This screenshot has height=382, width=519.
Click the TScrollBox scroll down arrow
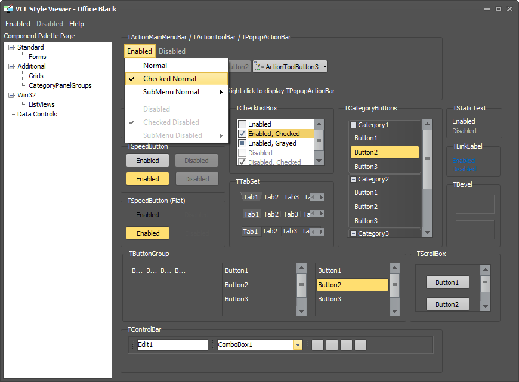(485, 306)
